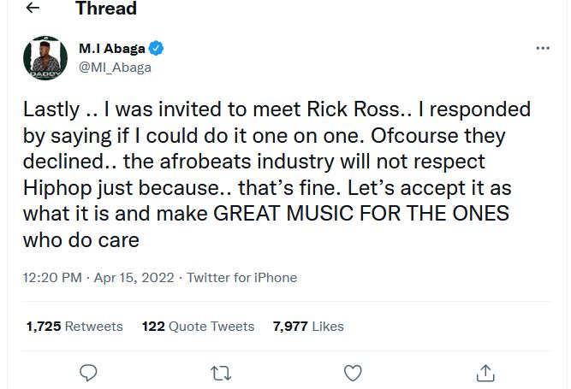Open the retweet options icon

pyautogui.click(x=220, y=372)
